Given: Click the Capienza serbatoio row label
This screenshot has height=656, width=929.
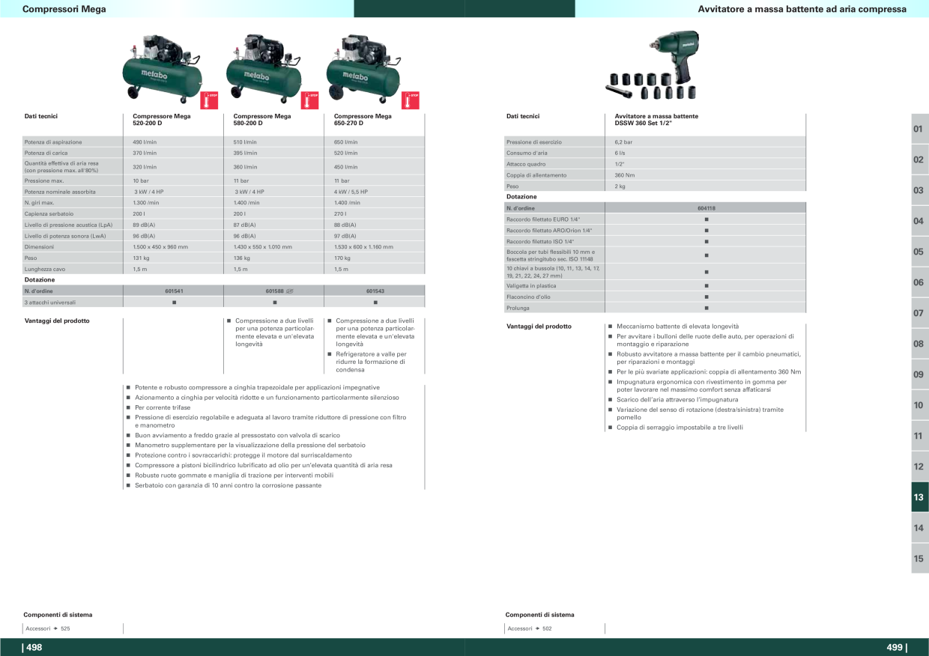Looking at the screenshot, I should click(x=47, y=213).
